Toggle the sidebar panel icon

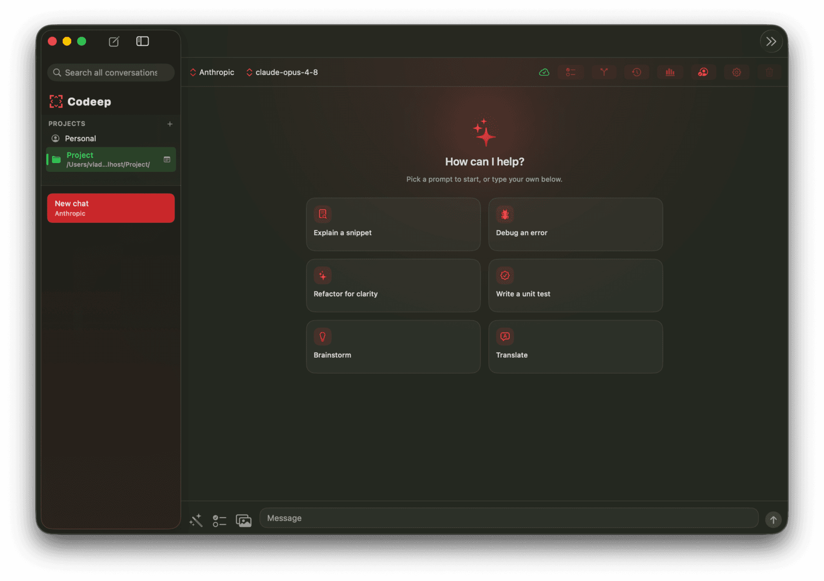click(x=143, y=41)
